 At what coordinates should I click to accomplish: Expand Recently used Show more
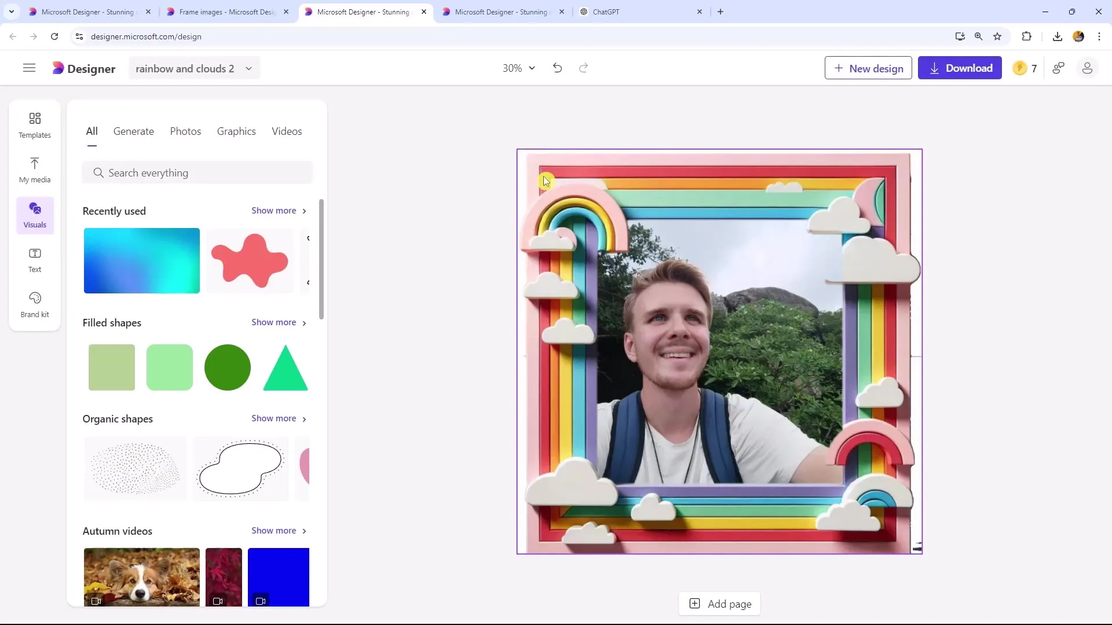(x=279, y=210)
